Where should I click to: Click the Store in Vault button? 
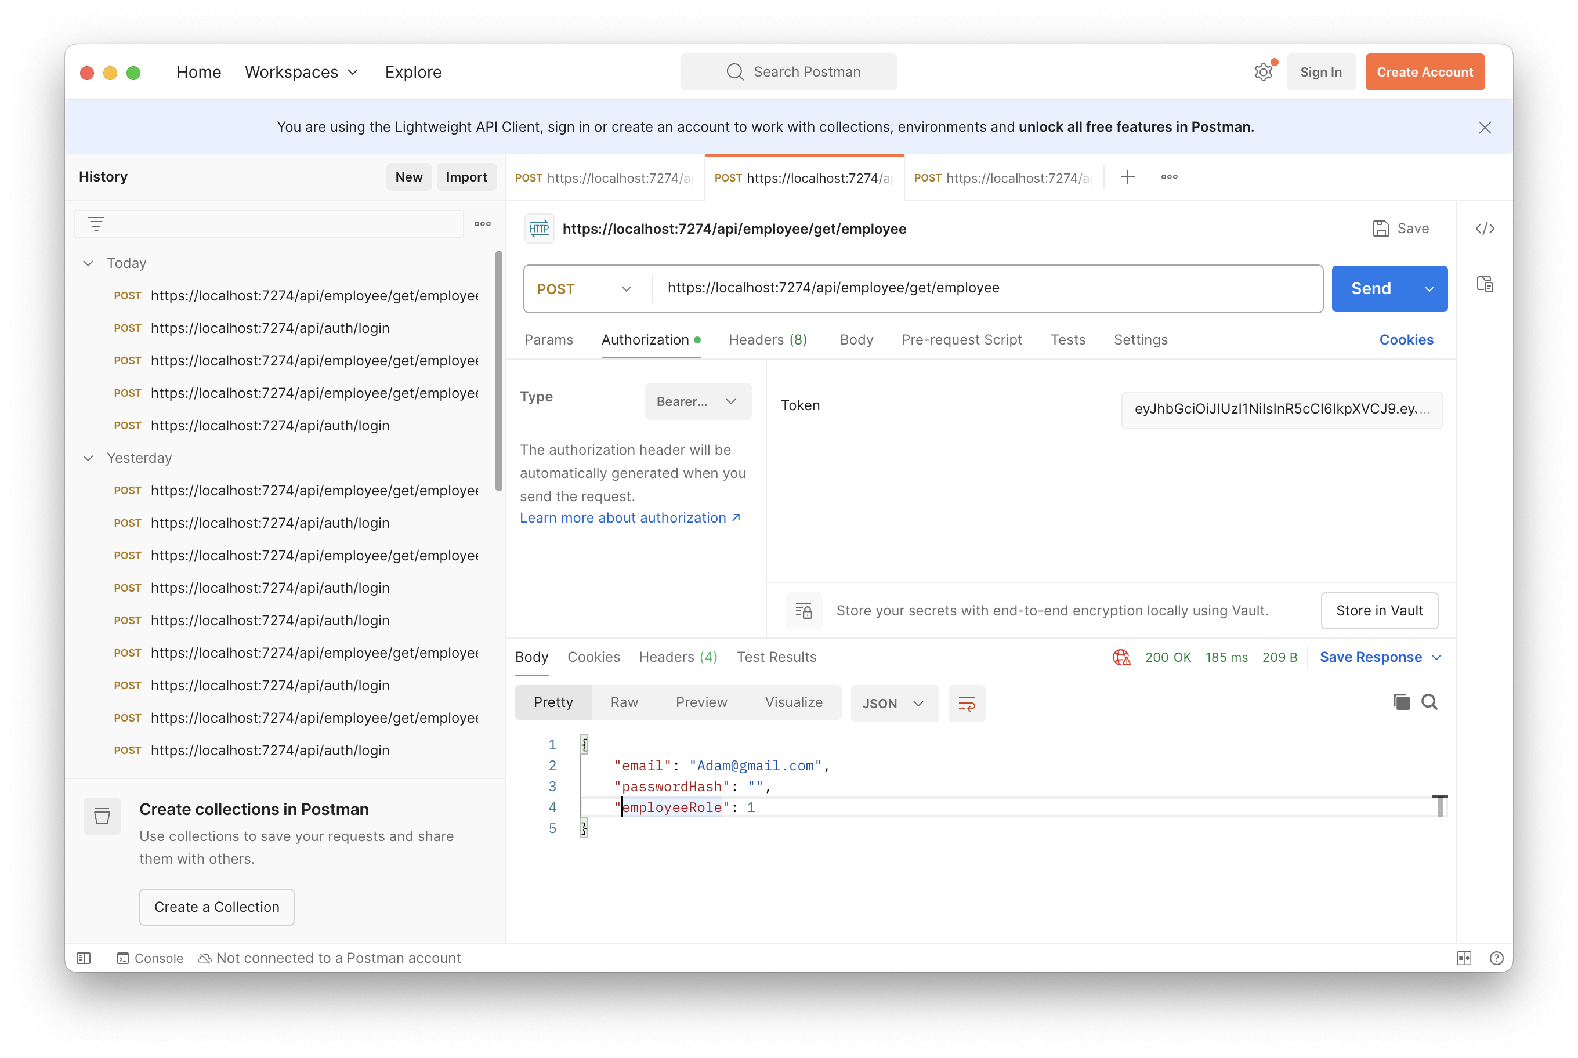pos(1378,611)
